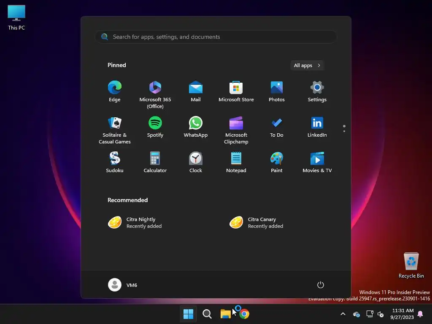Viewport: 432px width, 324px height.
Task: Select the This PC desktop icon
Action: pyautogui.click(x=16, y=18)
